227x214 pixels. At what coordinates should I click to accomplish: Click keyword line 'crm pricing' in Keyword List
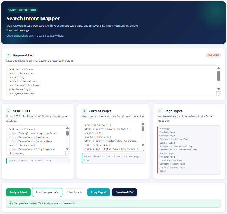coord(16,77)
